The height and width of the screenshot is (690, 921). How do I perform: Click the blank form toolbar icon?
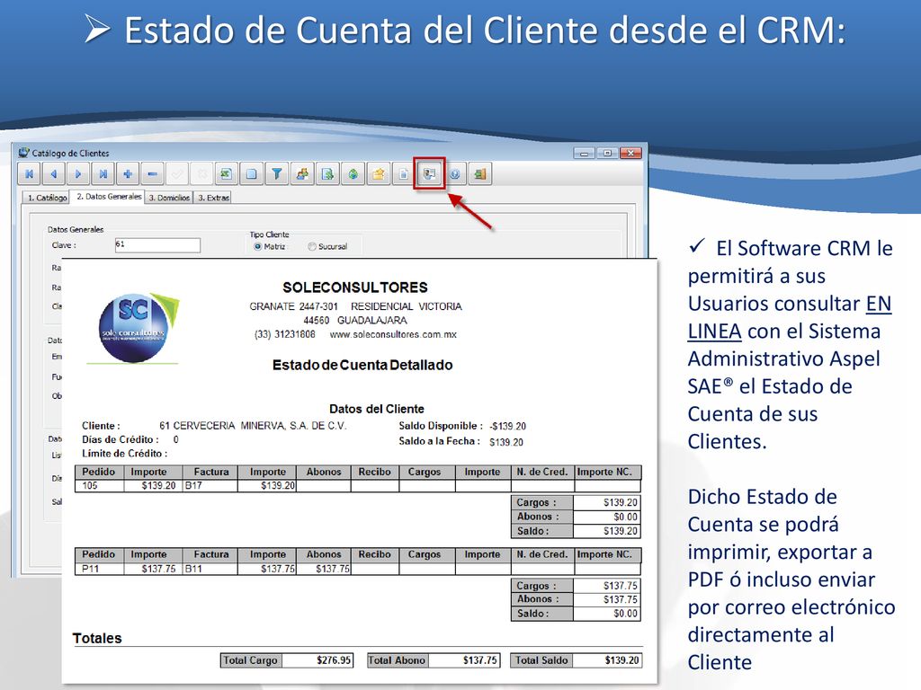tap(252, 173)
